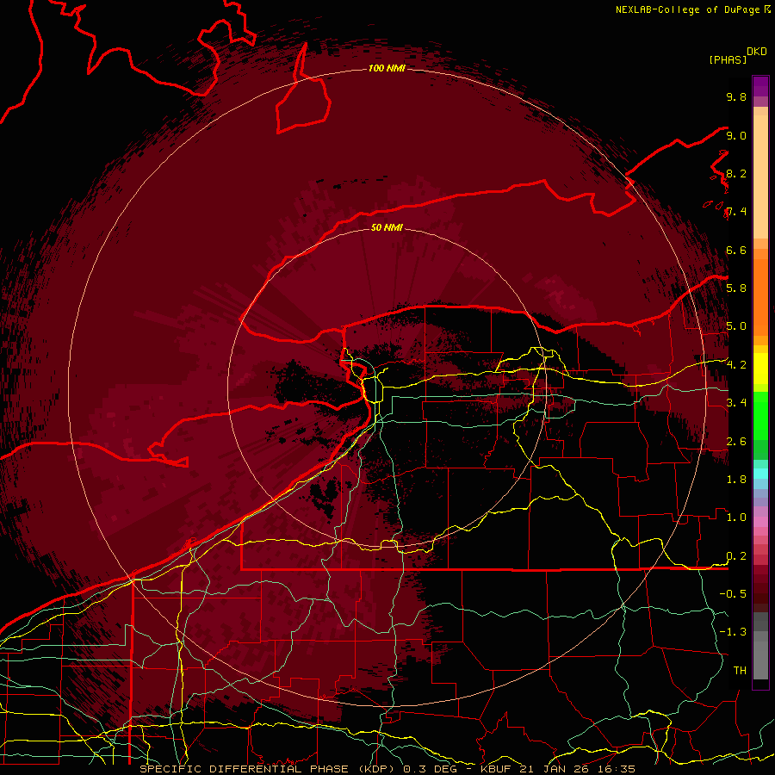Click the "TH" threshold label on legend
The width and height of the screenshot is (775, 775).
[x=740, y=671]
